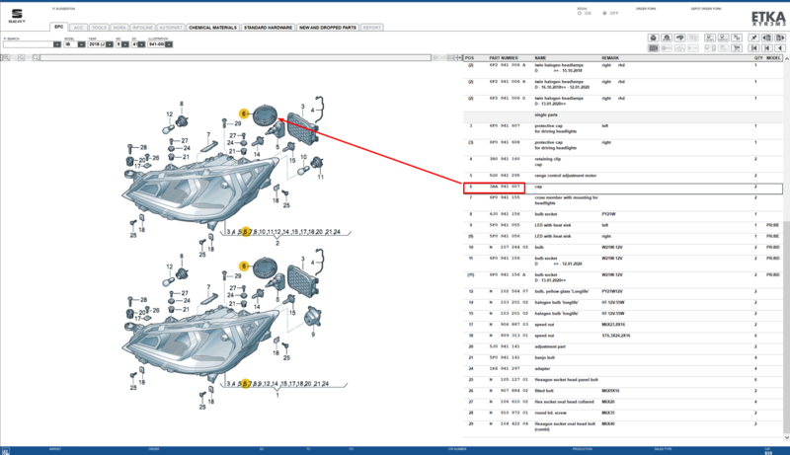Open the PI search dropdown arrow

click(57, 44)
